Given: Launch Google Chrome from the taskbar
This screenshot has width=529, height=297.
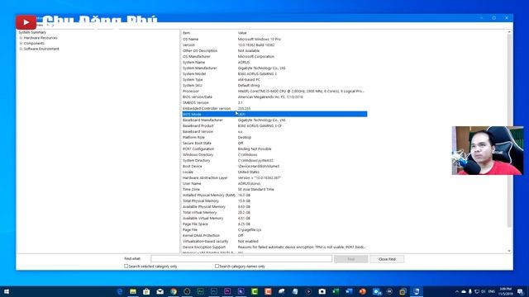Looking at the screenshot, I should pos(174,291).
